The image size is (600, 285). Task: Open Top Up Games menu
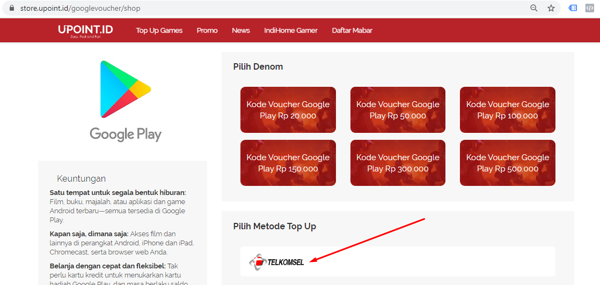[159, 31]
